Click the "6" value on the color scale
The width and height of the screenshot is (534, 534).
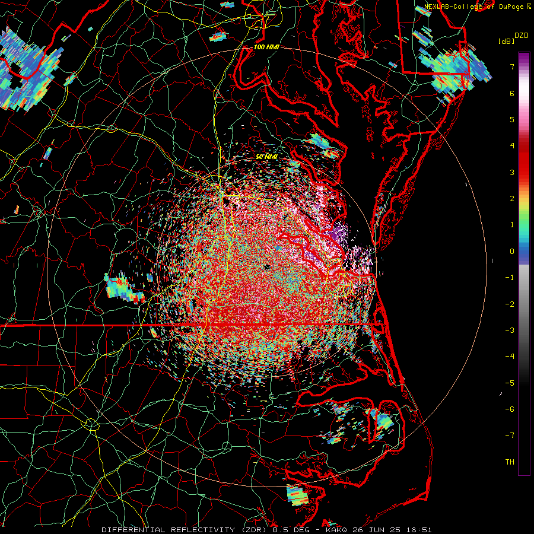(512, 93)
